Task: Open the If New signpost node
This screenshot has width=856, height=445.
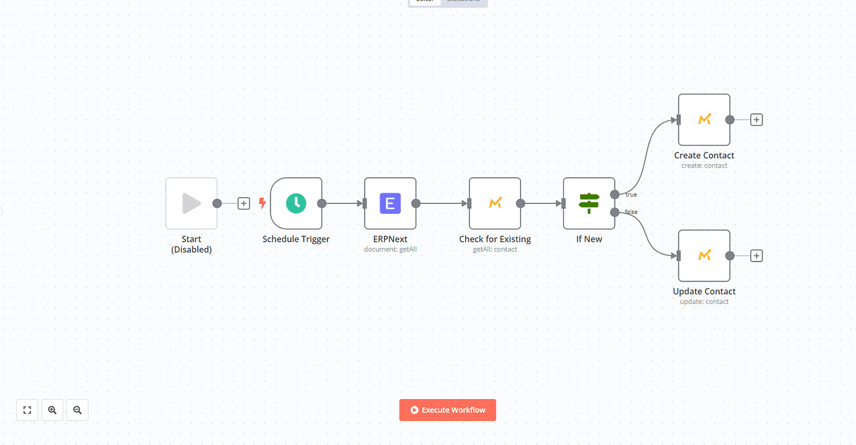Action: pyautogui.click(x=589, y=203)
